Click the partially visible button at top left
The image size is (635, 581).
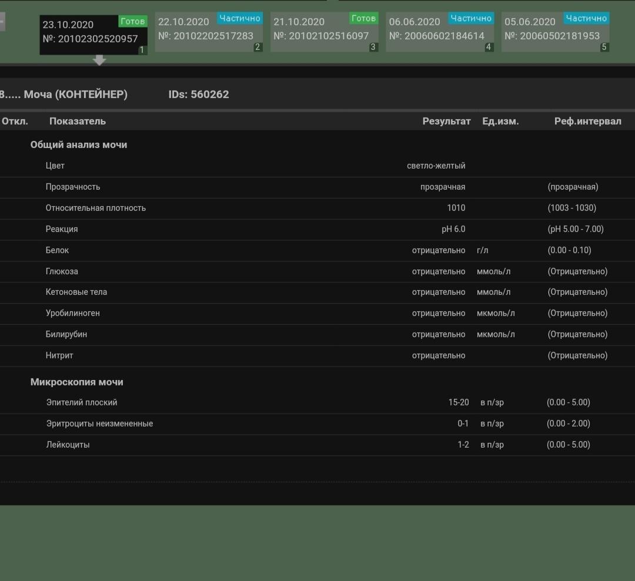click(2, 22)
